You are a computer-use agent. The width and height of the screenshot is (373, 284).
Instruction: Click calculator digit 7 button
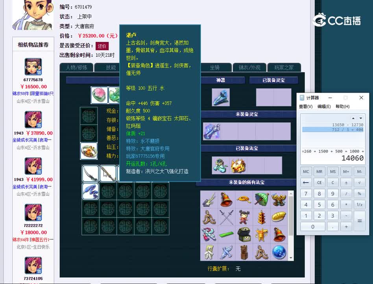click(x=306, y=194)
